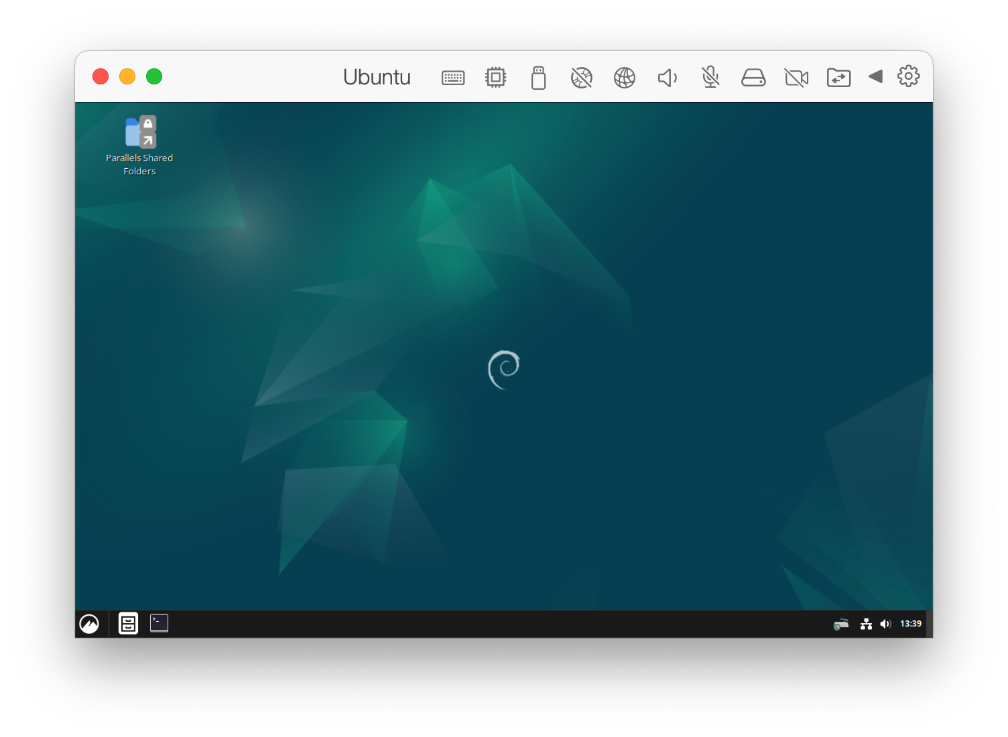Enter full screen with green button
This screenshot has height=737, width=1008.
pyautogui.click(x=154, y=76)
